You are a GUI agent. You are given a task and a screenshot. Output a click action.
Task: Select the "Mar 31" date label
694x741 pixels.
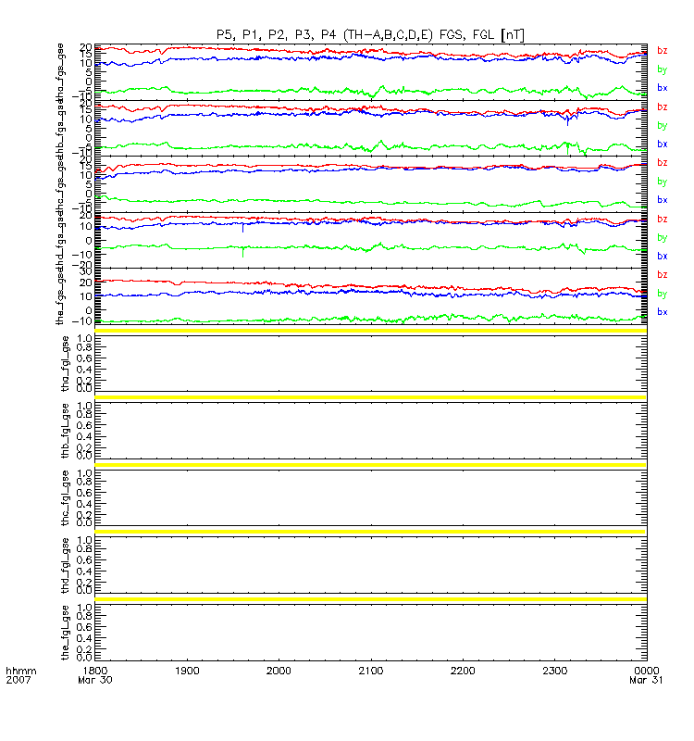[x=646, y=681]
